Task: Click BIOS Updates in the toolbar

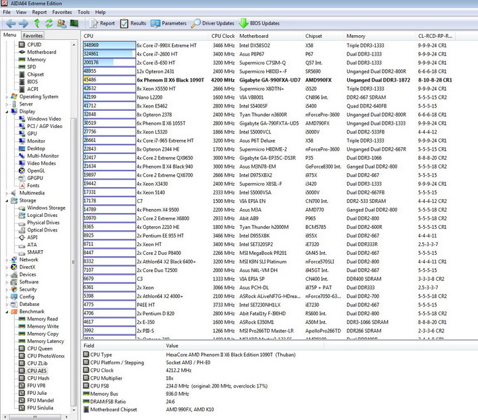Action: [x=259, y=23]
